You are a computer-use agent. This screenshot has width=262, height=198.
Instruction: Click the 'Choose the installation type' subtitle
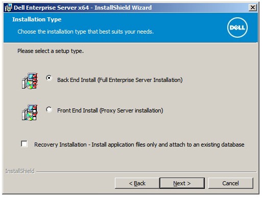coord(86,32)
